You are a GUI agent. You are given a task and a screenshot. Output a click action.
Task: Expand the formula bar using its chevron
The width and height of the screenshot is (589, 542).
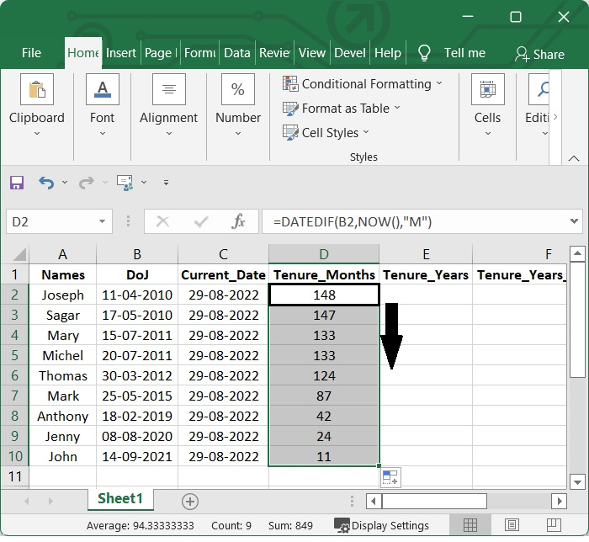pos(575,222)
